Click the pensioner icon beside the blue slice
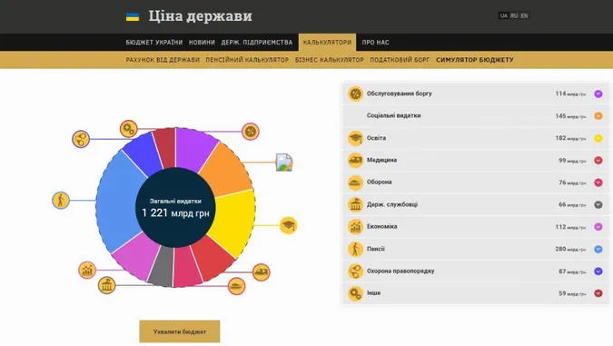Viewport: 613px width, 346px height. [61, 200]
